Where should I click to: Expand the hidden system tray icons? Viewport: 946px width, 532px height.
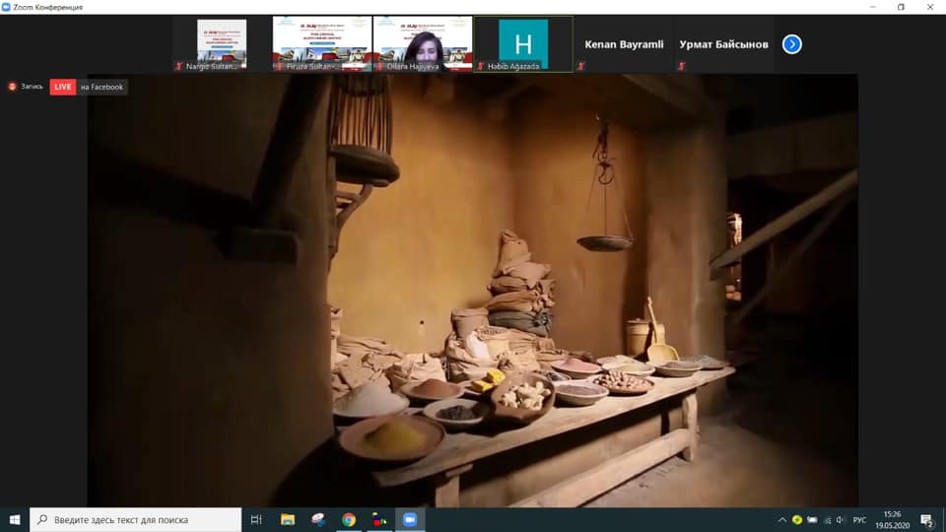tap(782, 519)
